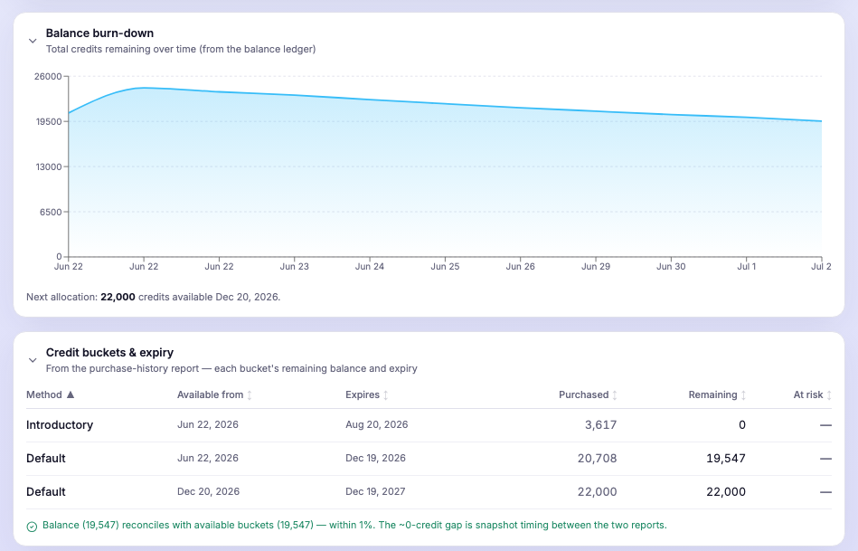Image resolution: width=858 pixels, height=551 pixels.
Task: Click sort icon beside Purchased
Action: 615,394
